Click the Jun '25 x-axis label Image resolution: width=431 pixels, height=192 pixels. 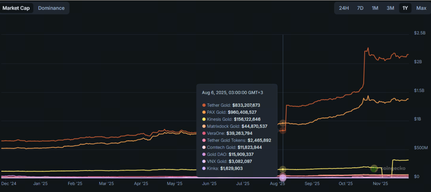[x=209, y=184]
